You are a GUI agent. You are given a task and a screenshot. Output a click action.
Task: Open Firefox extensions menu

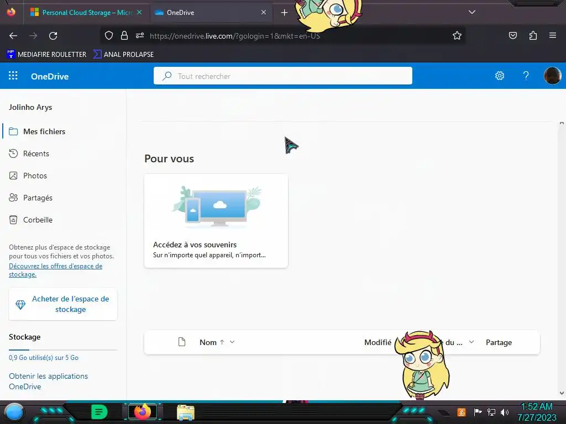533,35
